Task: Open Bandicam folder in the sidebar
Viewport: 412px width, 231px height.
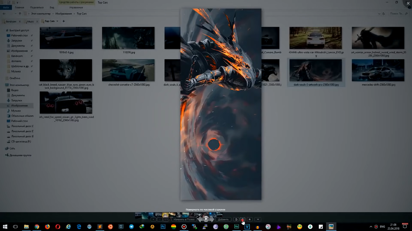Action: (17, 56)
